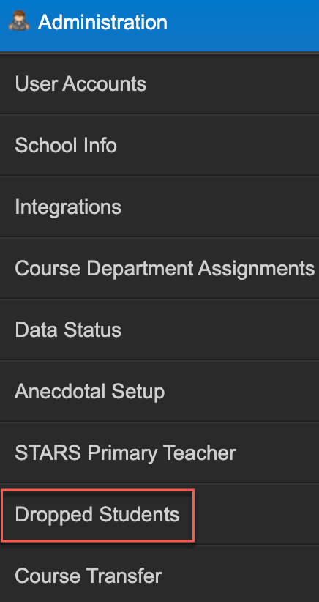Click the Administration user avatar icon

click(19, 21)
